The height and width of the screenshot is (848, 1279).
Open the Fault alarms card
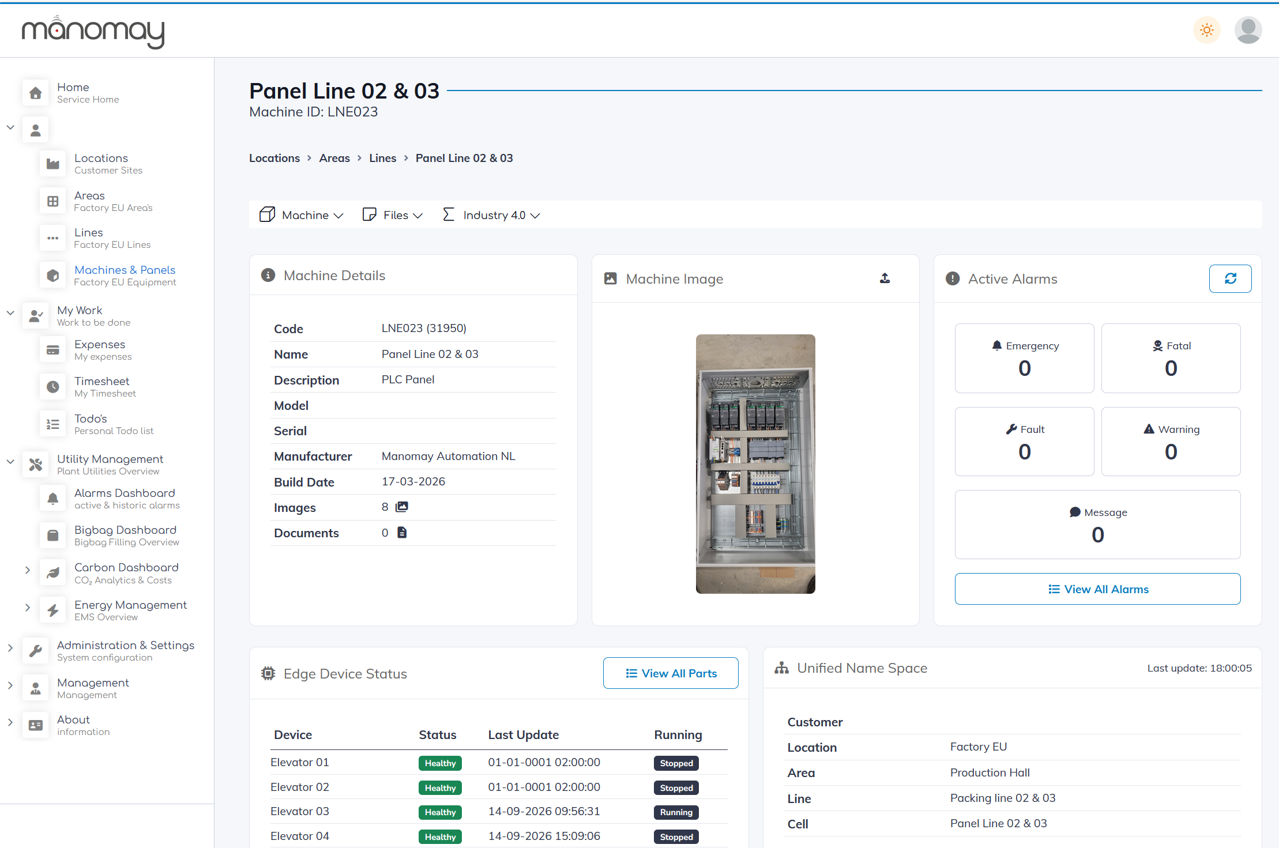(1024, 442)
